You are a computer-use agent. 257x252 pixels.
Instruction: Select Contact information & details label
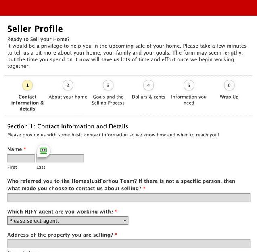pos(27,103)
